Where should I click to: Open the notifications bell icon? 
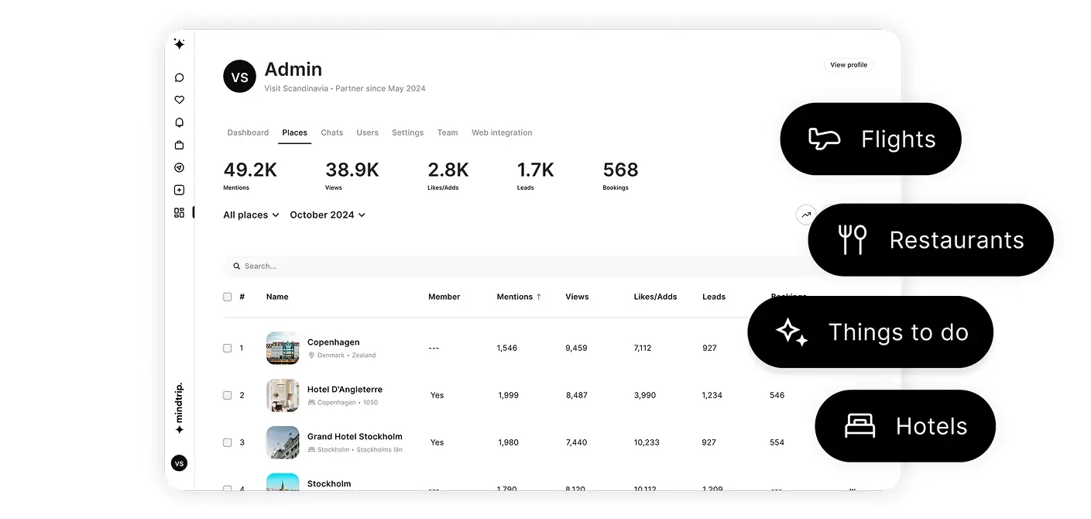(180, 122)
